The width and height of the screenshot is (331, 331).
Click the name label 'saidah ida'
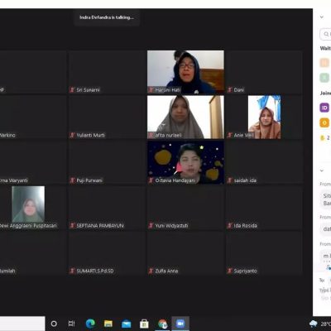click(x=245, y=180)
